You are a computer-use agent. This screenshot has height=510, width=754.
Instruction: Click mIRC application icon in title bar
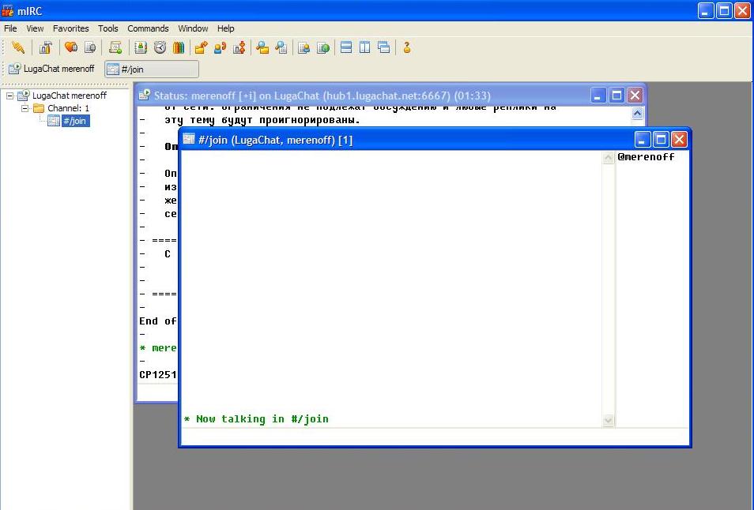coord(8,10)
